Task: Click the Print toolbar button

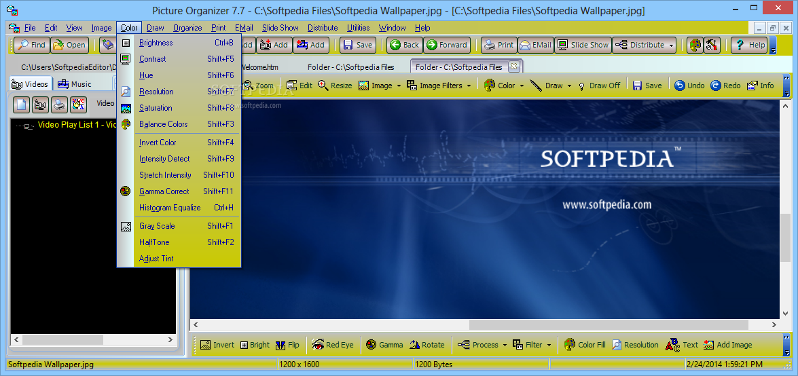Action: pyautogui.click(x=498, y=45)
